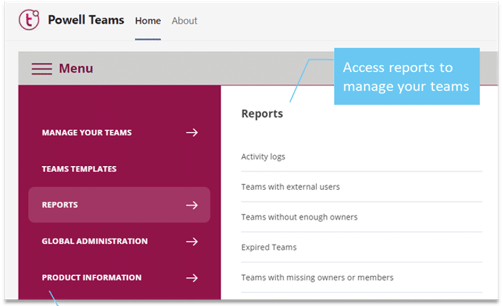This screenshot has height=306, width=503.
Task: Expand Product Information arrow
Action: coord(192,278)
